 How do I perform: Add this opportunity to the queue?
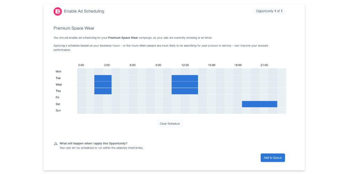(272, 158)
